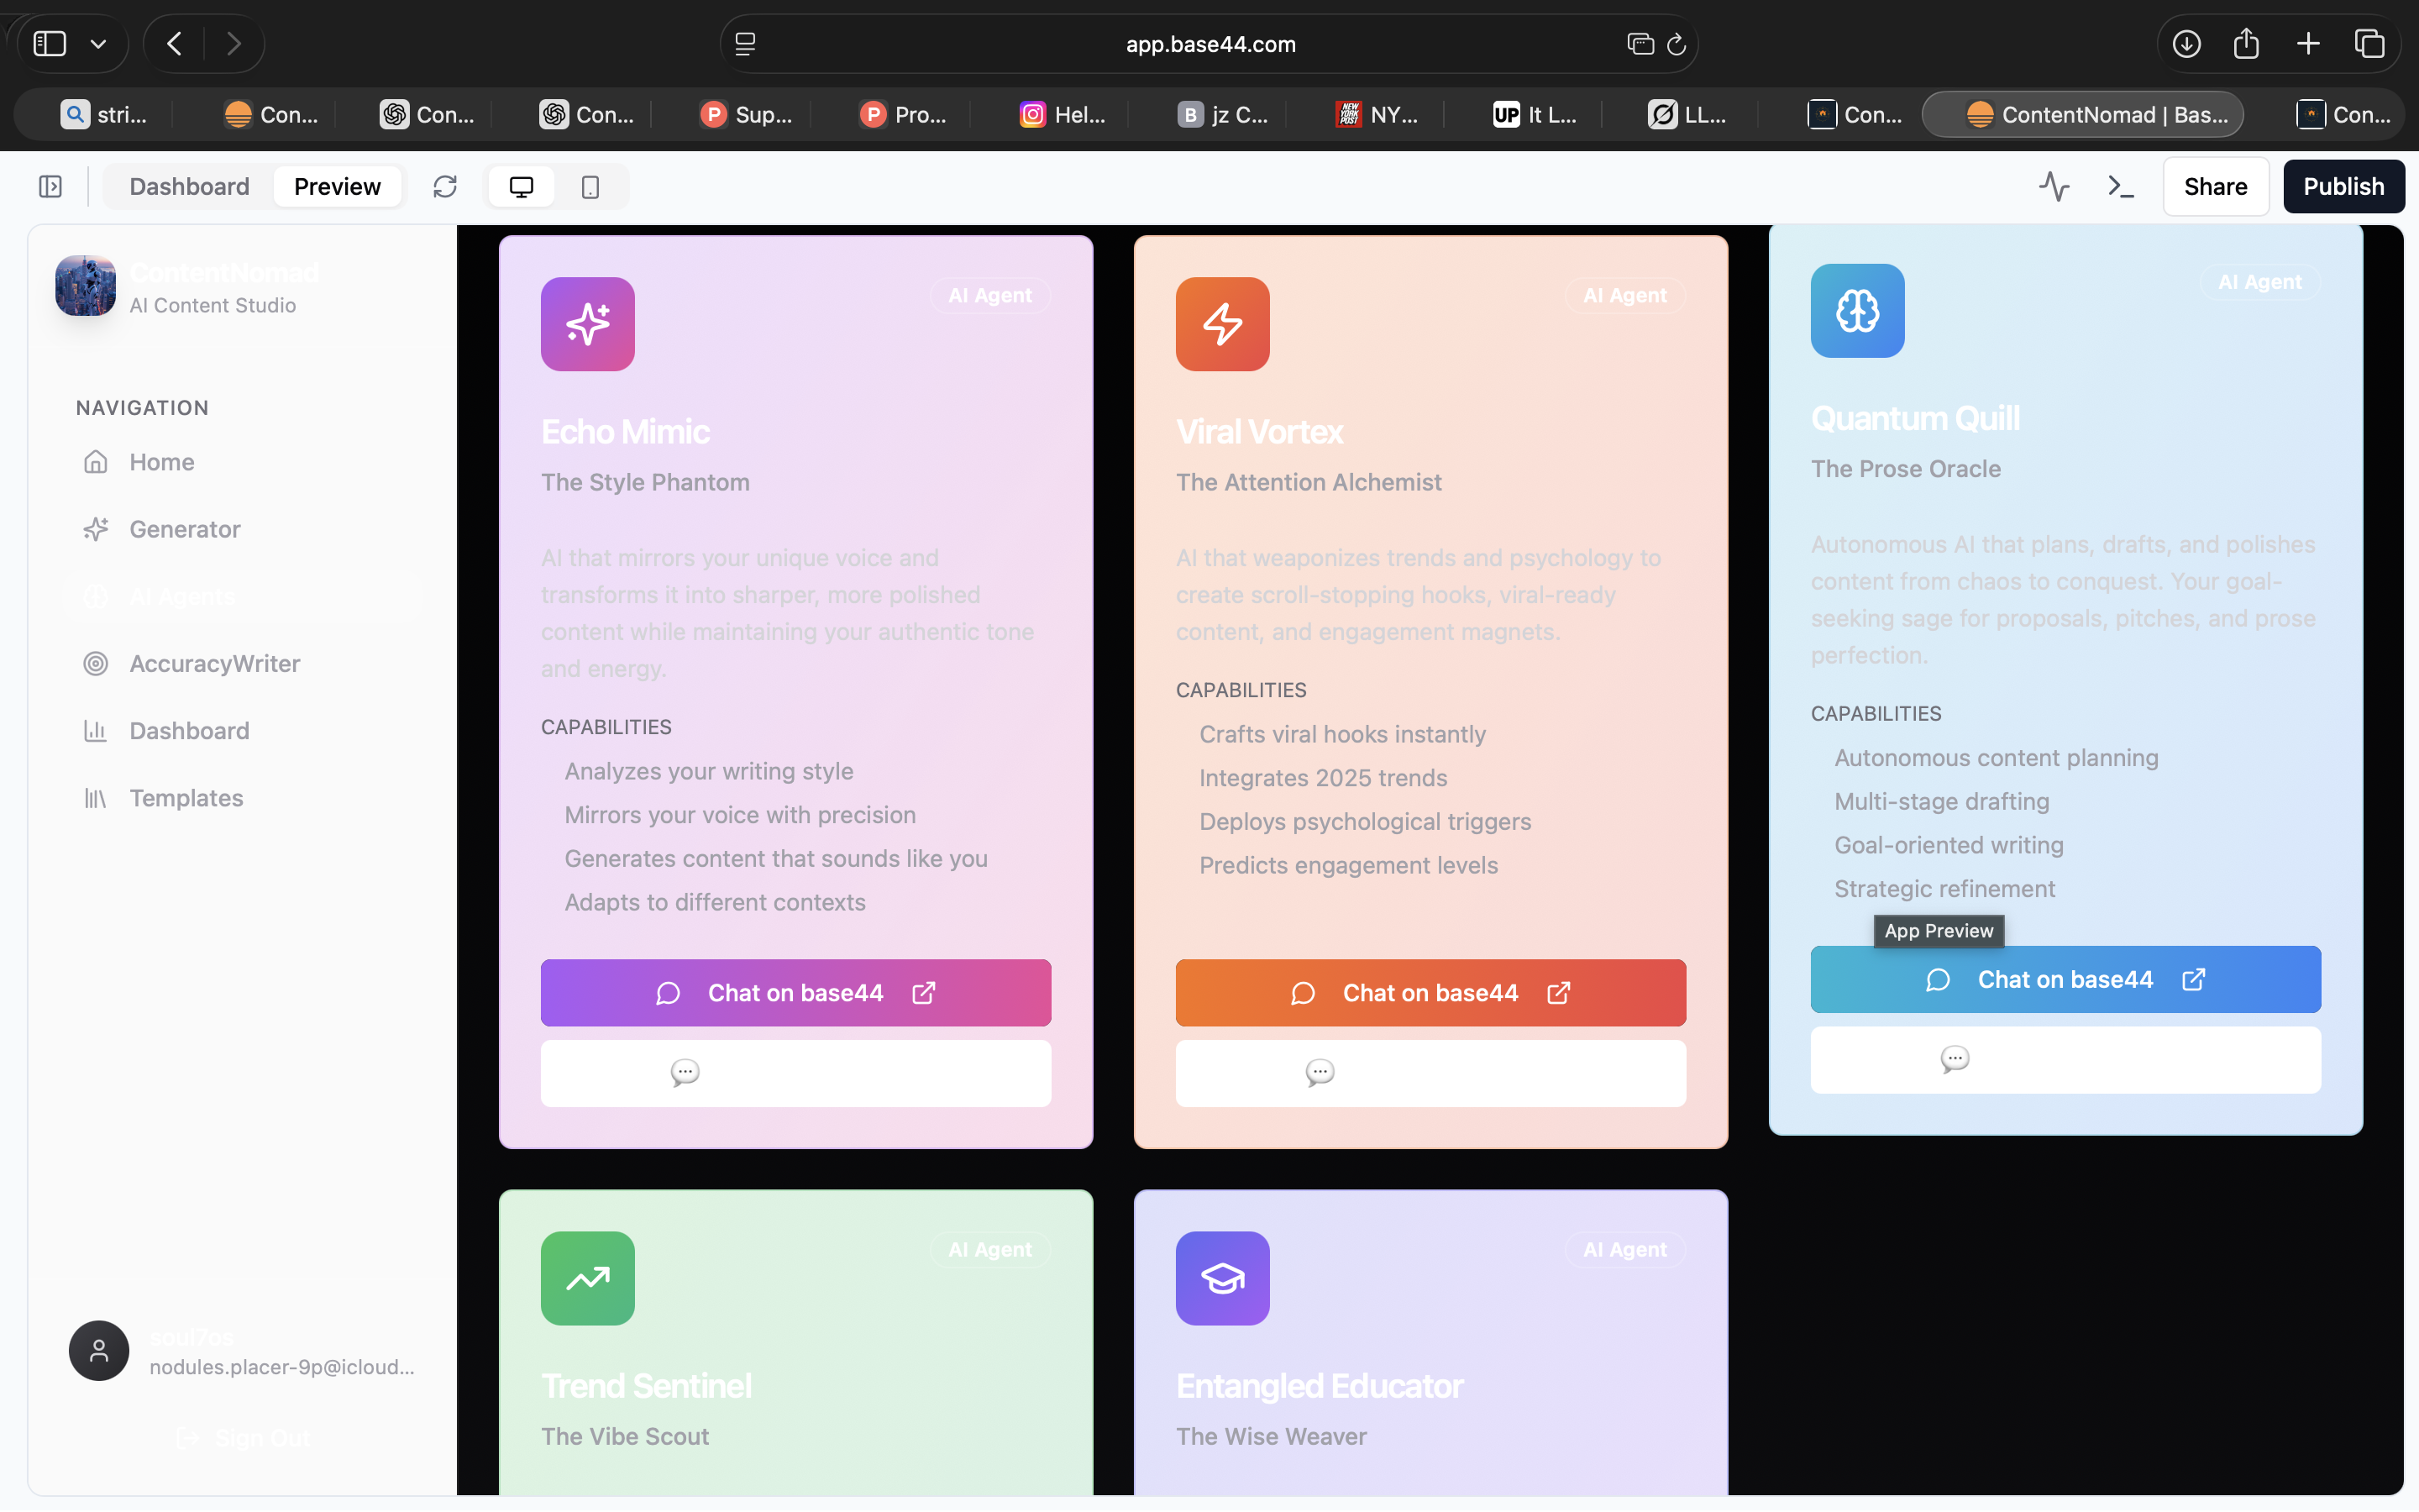Click Echo Mimic's Chat on base44 button

(x=795, y=993)
